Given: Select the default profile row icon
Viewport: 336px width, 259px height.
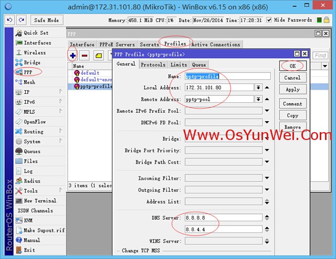Looking at the screenshot, I should point(77,73).
